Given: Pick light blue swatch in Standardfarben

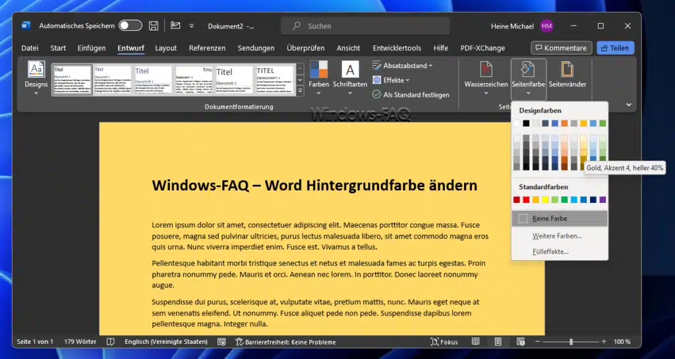Looking at the screenshot, I should [574, 200].
